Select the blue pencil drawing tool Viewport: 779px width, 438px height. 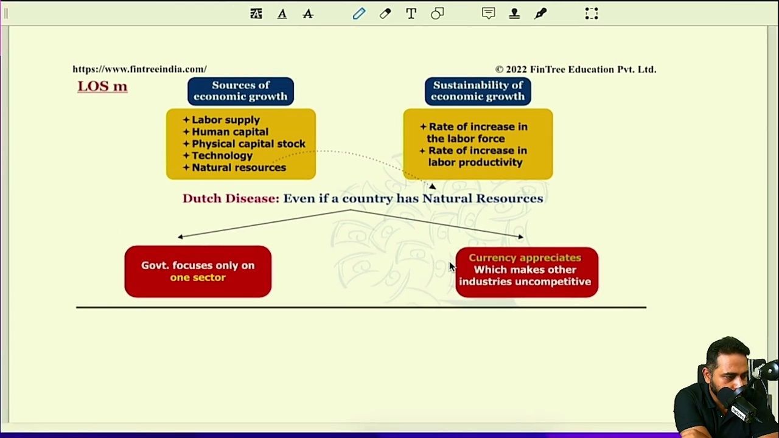[359, 13]
